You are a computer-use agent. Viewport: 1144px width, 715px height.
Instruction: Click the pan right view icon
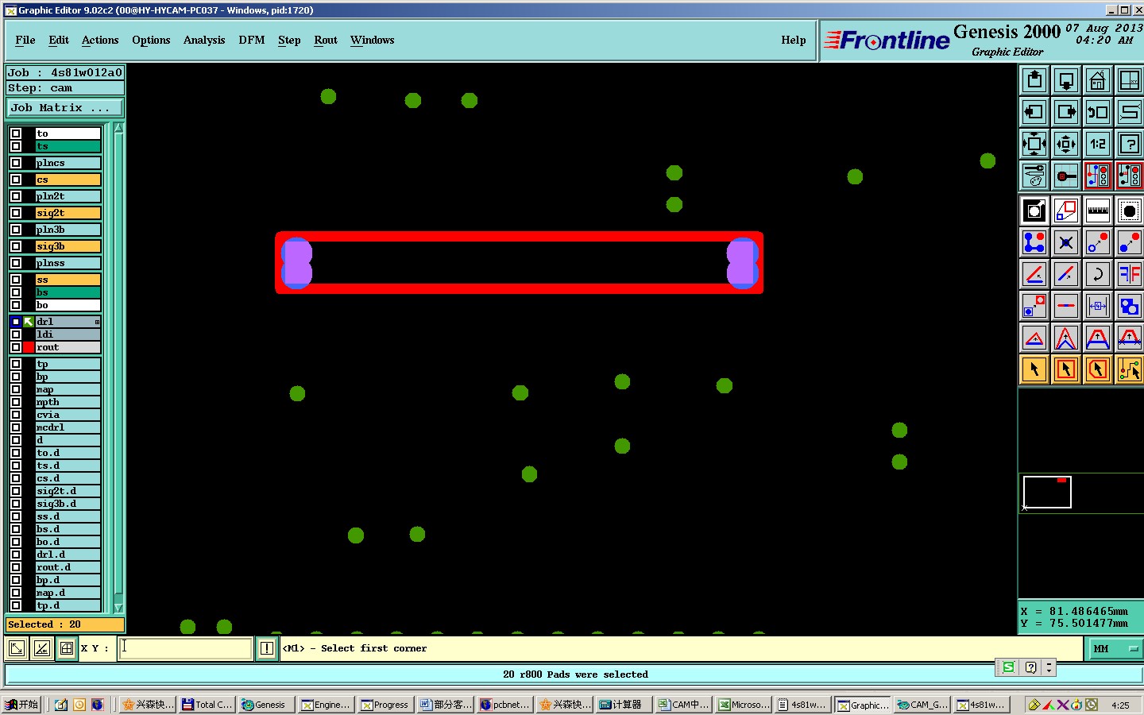[1066, 112]
